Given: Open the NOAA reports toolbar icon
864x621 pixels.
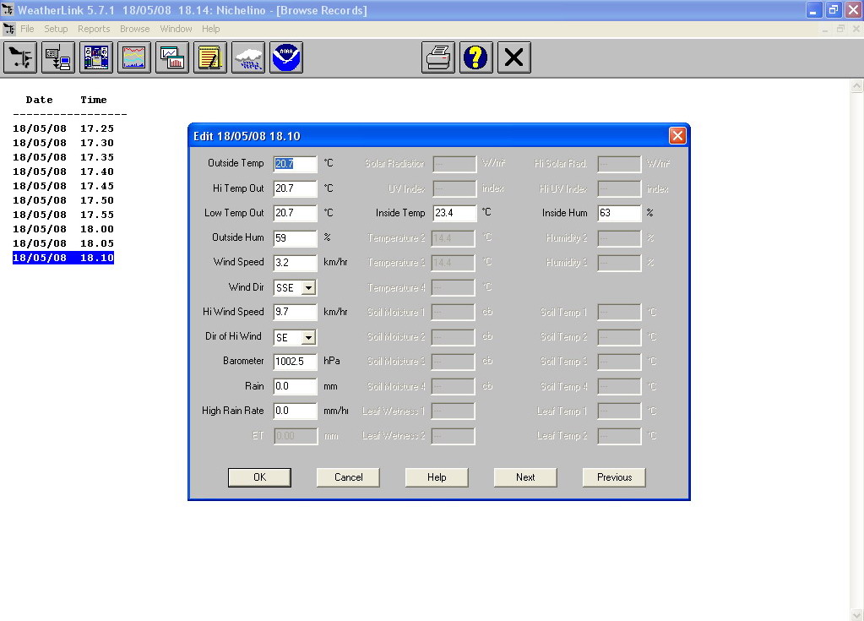Looking at the screenshot, I should click(286, 57).
